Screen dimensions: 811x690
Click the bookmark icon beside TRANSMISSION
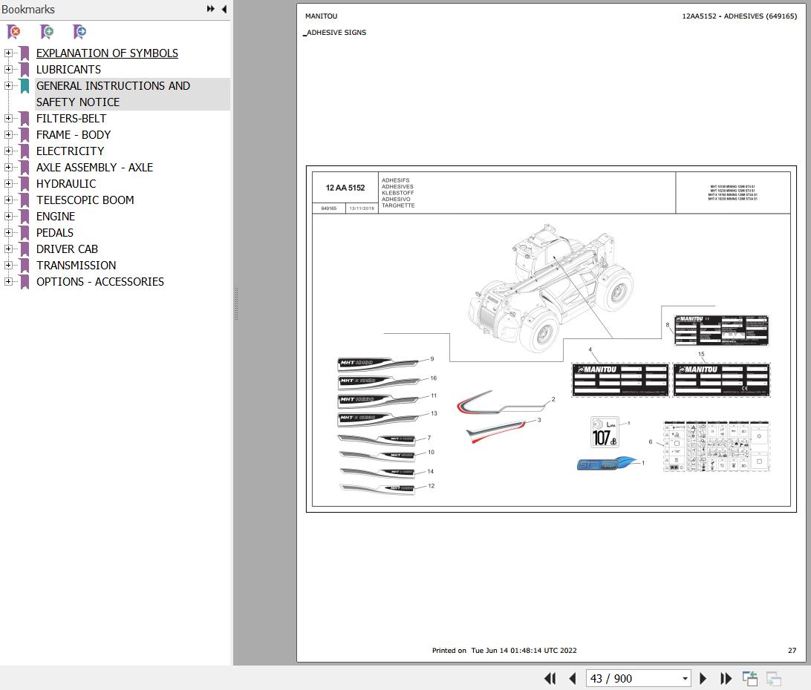click(x=25, y=265)
